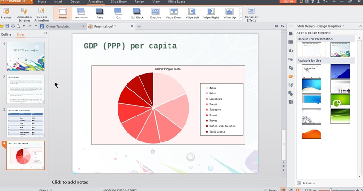Open Transition Effects
Screen dimensions: 363x191
click(252, 15)
